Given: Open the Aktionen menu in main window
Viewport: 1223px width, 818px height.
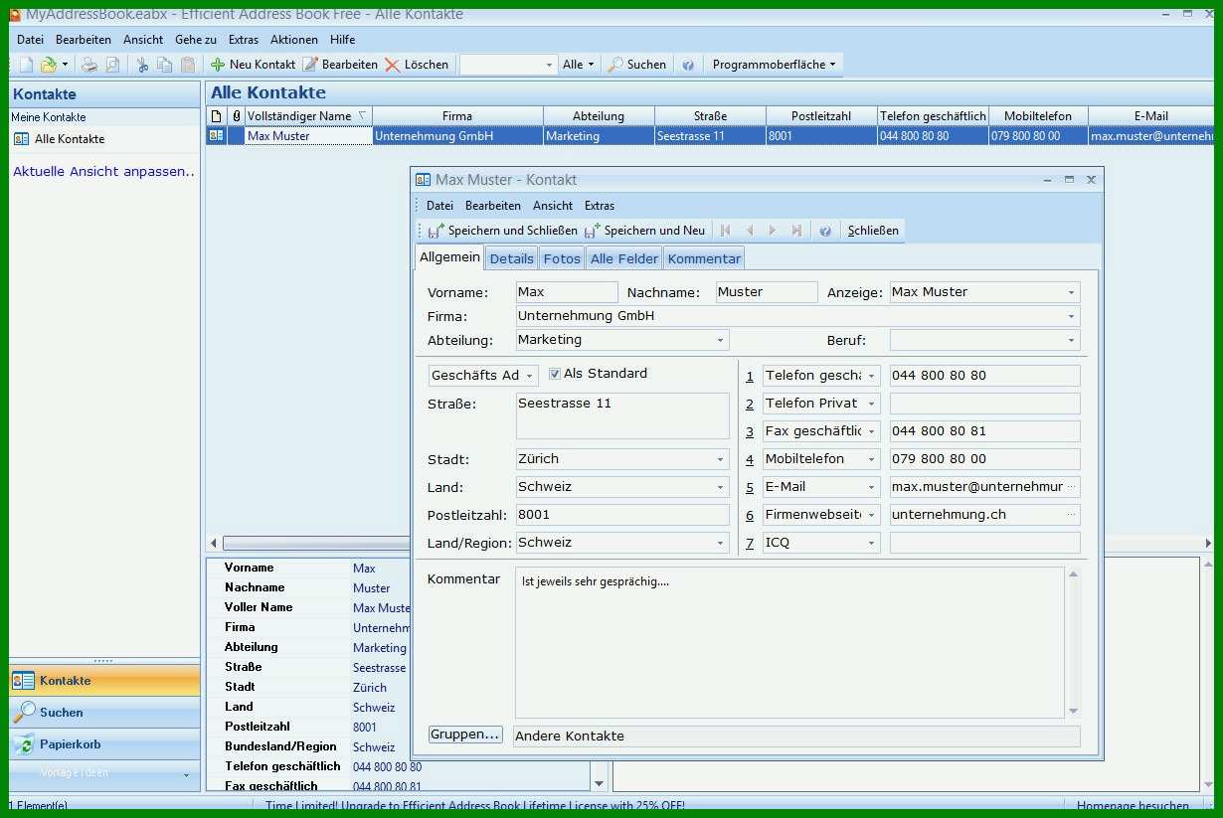Looking at the screenshot, I should [x=294, y=40].
